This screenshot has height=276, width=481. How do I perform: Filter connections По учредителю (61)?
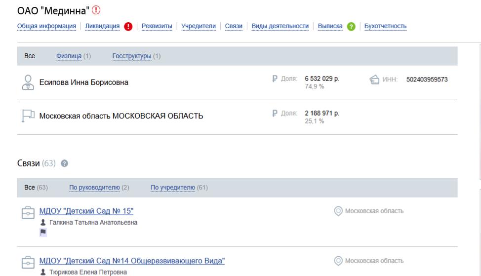tap(179, 187)
